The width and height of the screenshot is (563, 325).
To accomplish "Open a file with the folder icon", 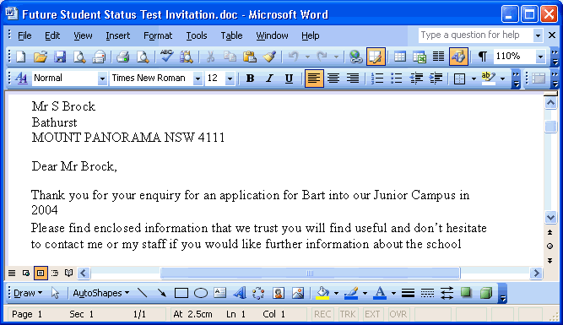I will click(x=41, y=57).
